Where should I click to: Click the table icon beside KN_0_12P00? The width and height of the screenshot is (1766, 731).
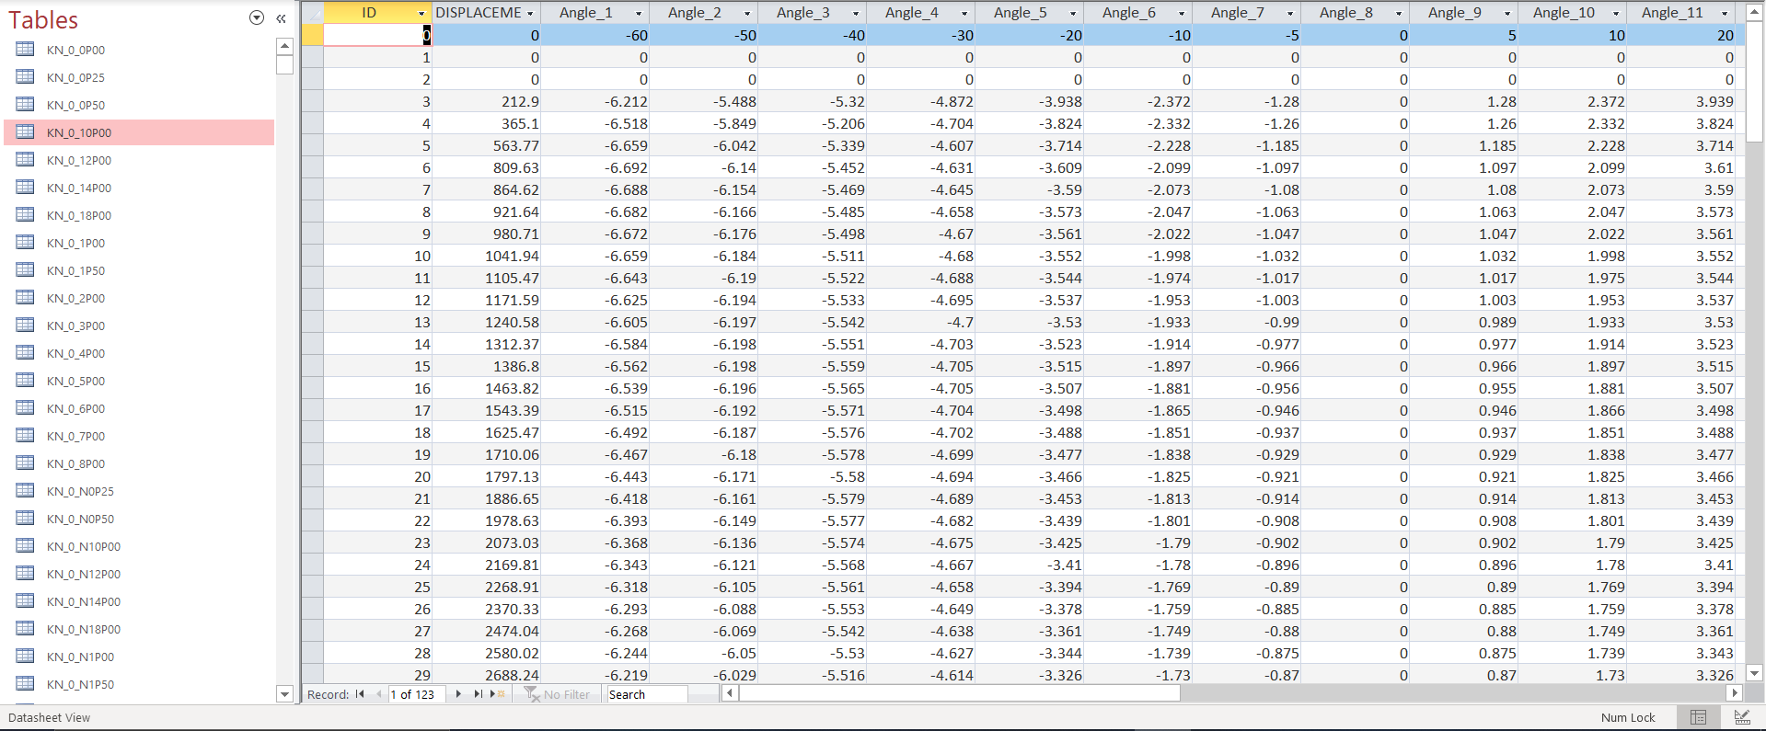[26, 160]
